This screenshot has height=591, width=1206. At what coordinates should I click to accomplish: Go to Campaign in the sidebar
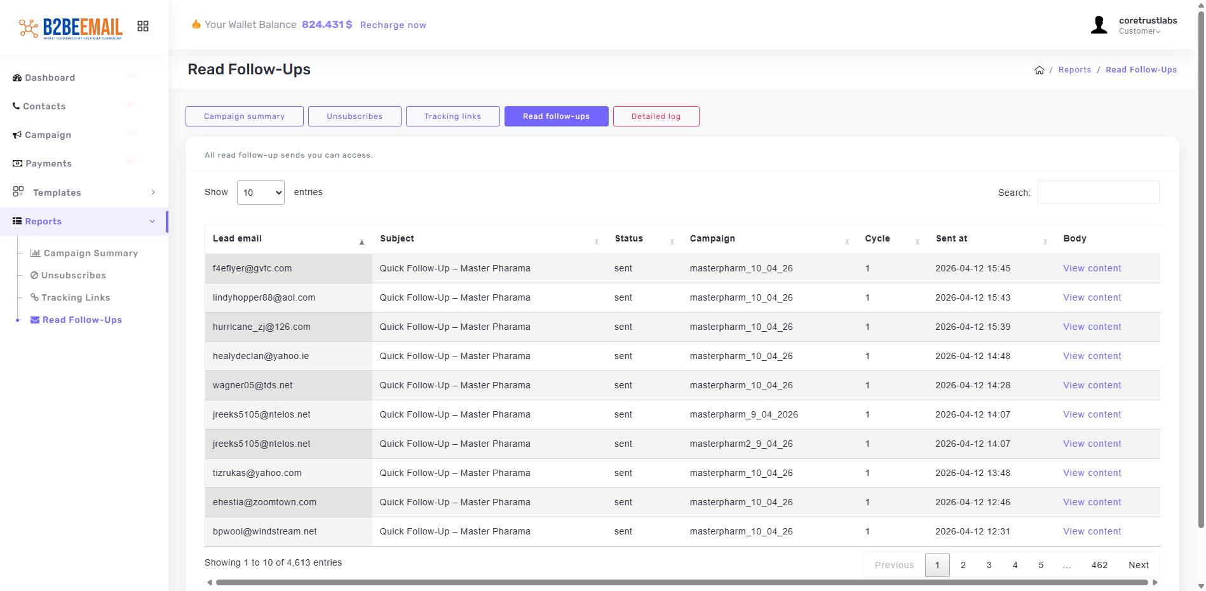pyautogui.click(x=48, y=135)
